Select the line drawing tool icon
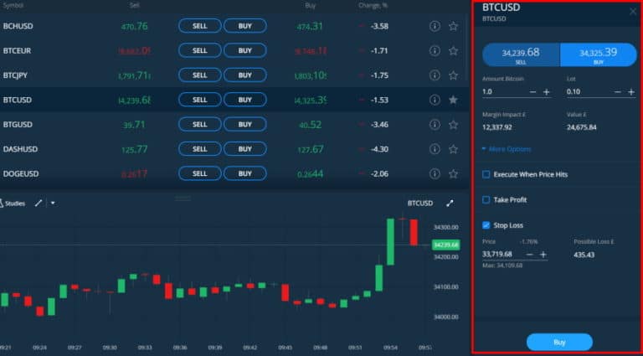643x356 pixels. tap(39, 203)
